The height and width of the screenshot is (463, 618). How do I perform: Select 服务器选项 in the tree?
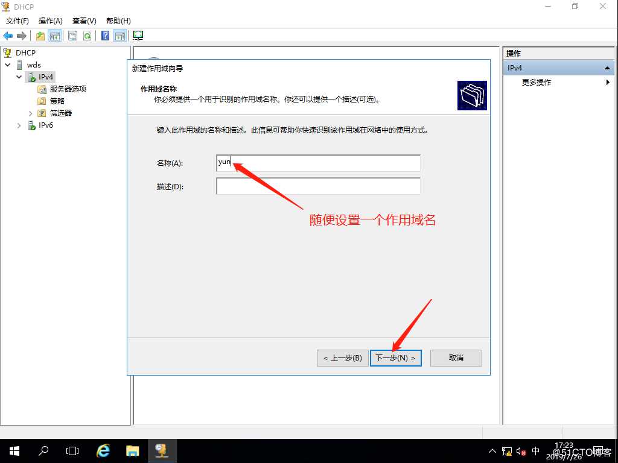click(68, 89)
